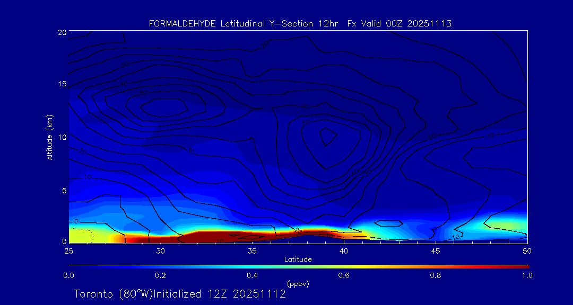Click the 0.6 colorbar tick label
Viewport: 573px width, 305px height.
[344, 275]
